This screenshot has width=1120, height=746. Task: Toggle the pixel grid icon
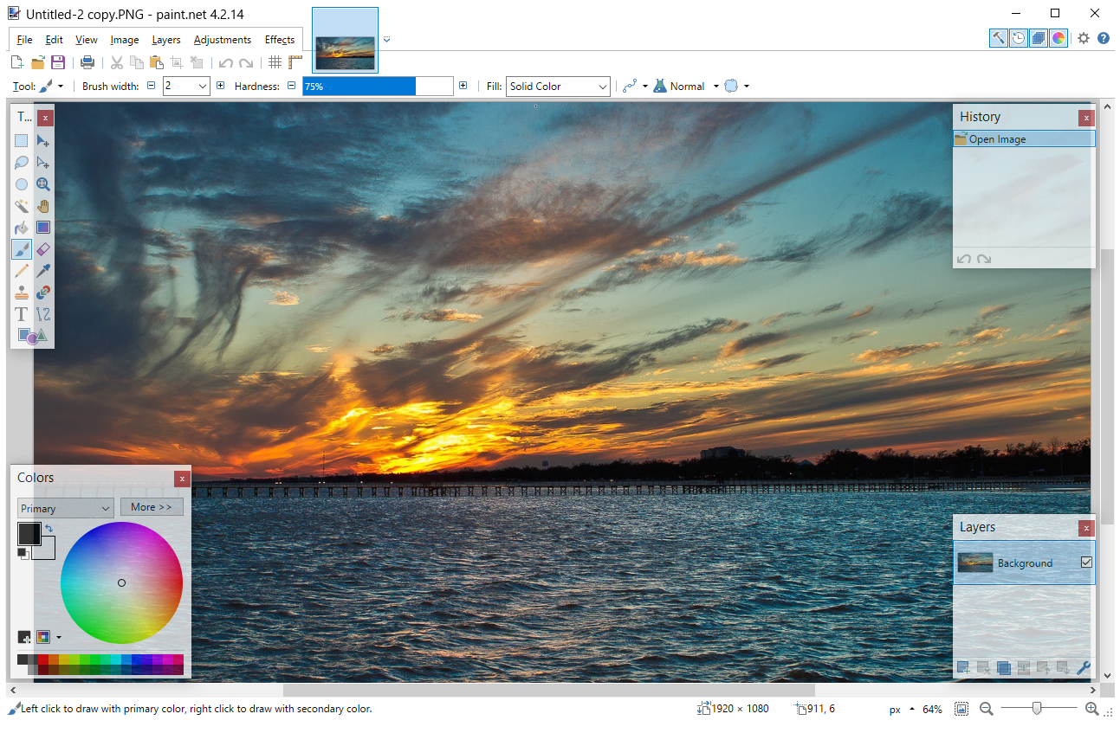[275, 62]
